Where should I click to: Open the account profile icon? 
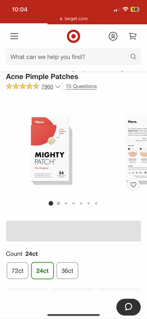(x=113, y=36)
